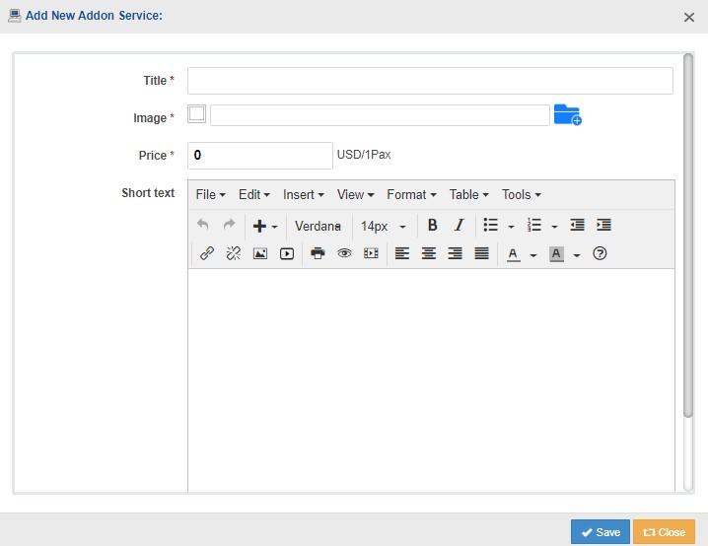
Task: Align text left
Action: (x=402, y=253)
